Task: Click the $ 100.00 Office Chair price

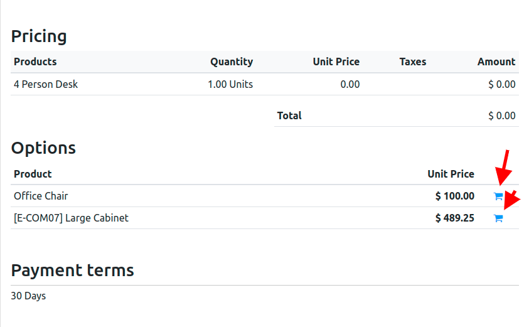Action: [454, 196]
